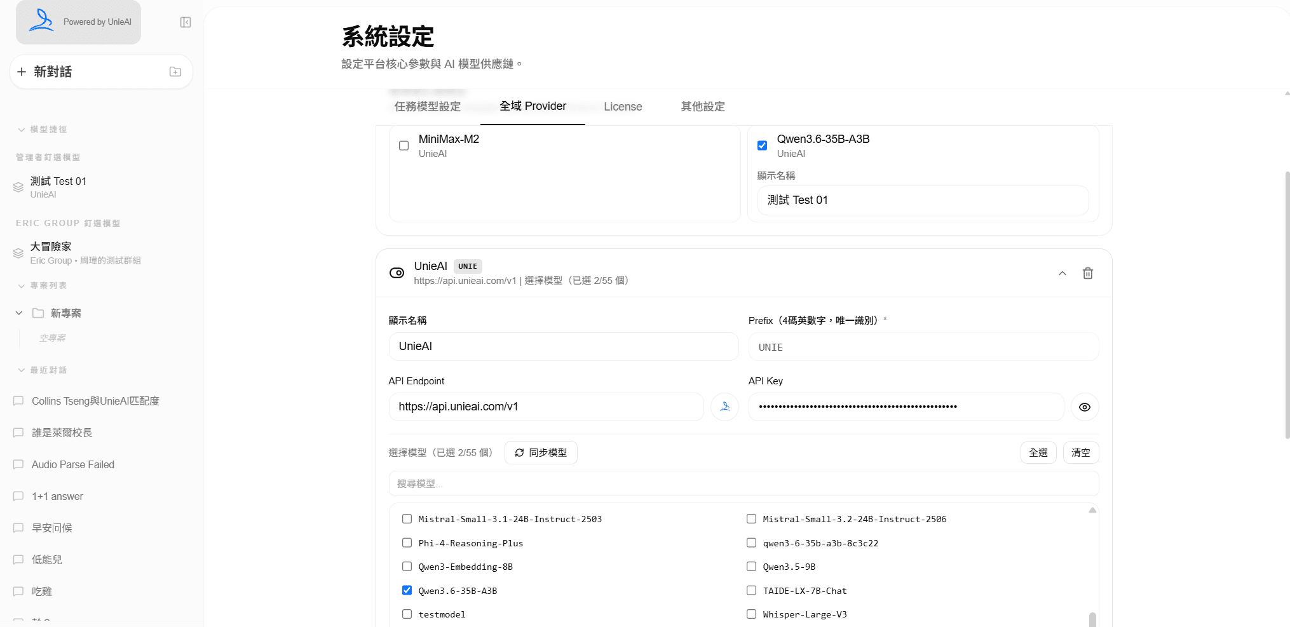Collapse the 模型捷徑 section
Image resolution: width=1290 pixels, height=627 pixels.
pos(21,130)
